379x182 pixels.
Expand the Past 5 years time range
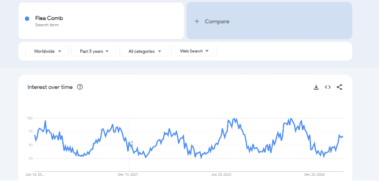click(x=94, y=51)
